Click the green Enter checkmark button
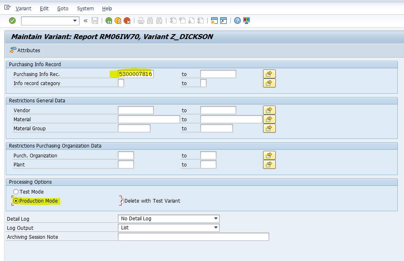Image resolution: width=404 pixels, height=261 pixels. coord(12,21)
